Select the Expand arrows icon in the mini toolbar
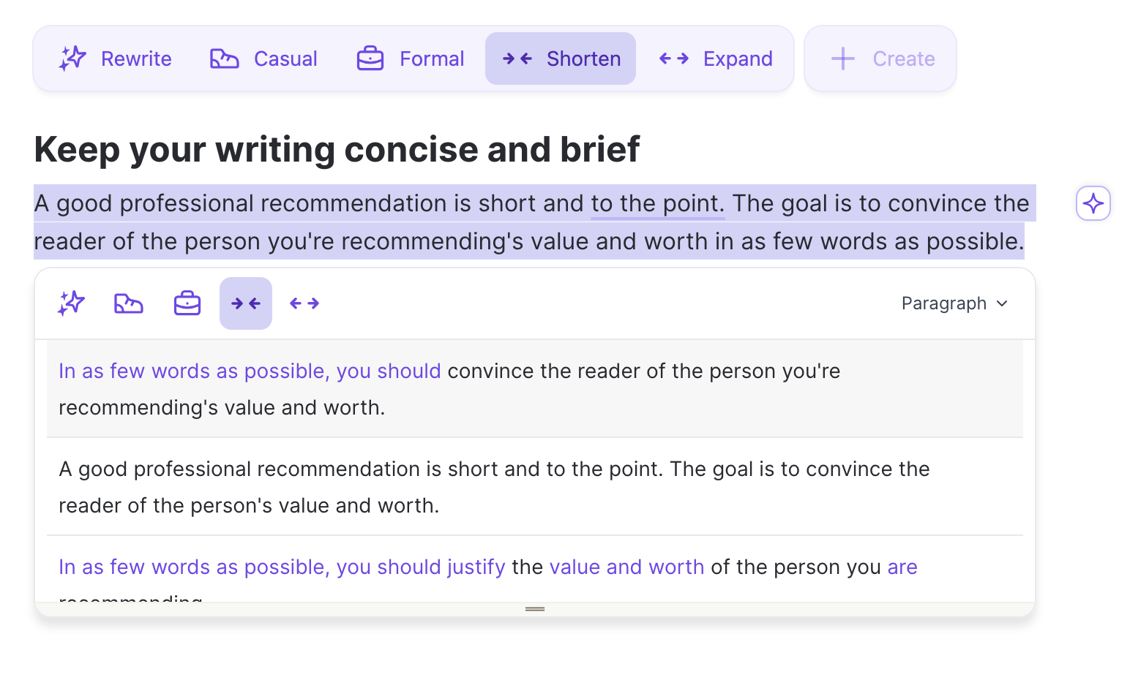Screen dimensions: 1130x680 point(304,303)
